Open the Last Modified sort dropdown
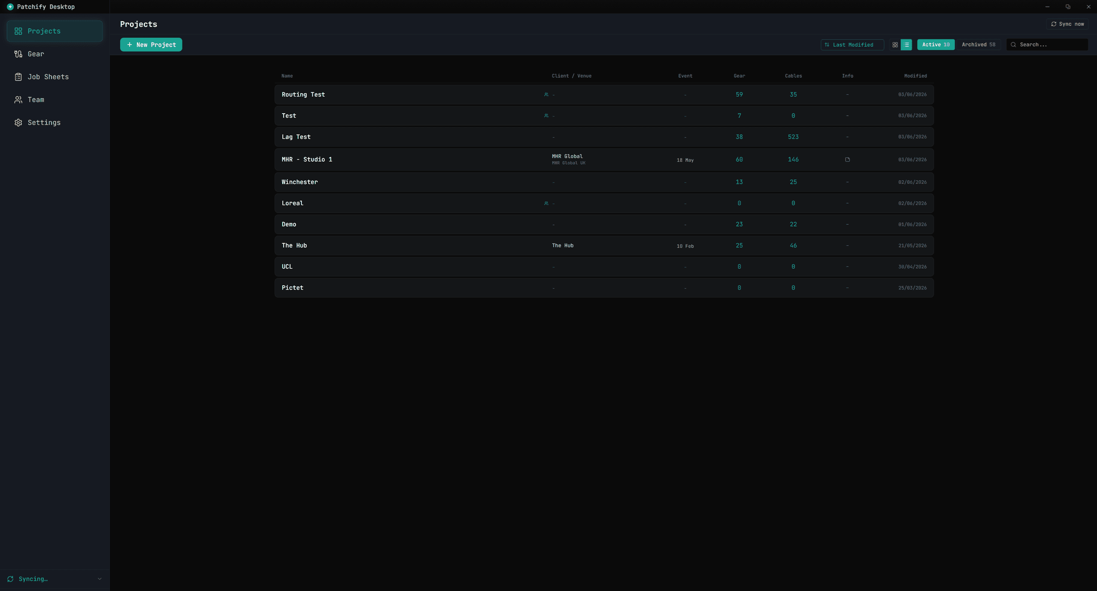This screenshot has height=591, width=1097. point(852,45)
